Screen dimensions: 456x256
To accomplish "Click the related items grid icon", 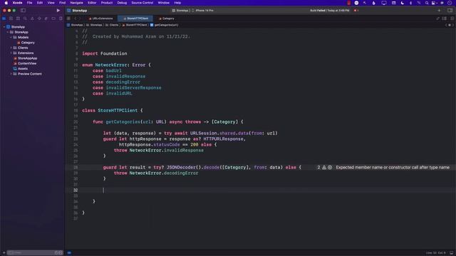I will [68, 18].
